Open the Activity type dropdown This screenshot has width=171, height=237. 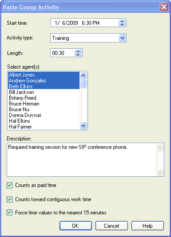tap(122, 38)
